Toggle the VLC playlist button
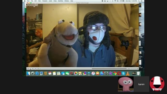This screenshot has width=167, height=94. 38,69
